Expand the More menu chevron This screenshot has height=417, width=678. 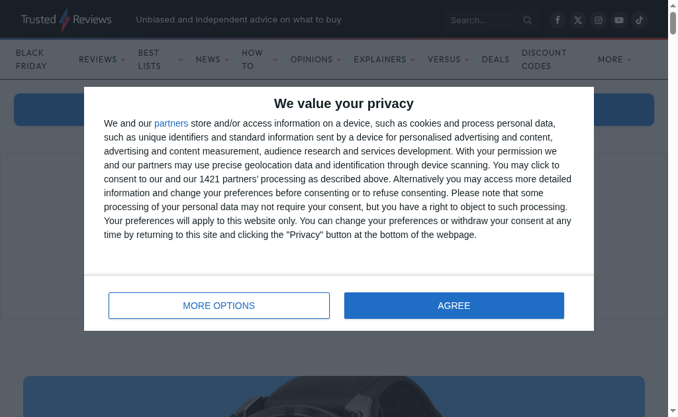[x=629, y=60]
